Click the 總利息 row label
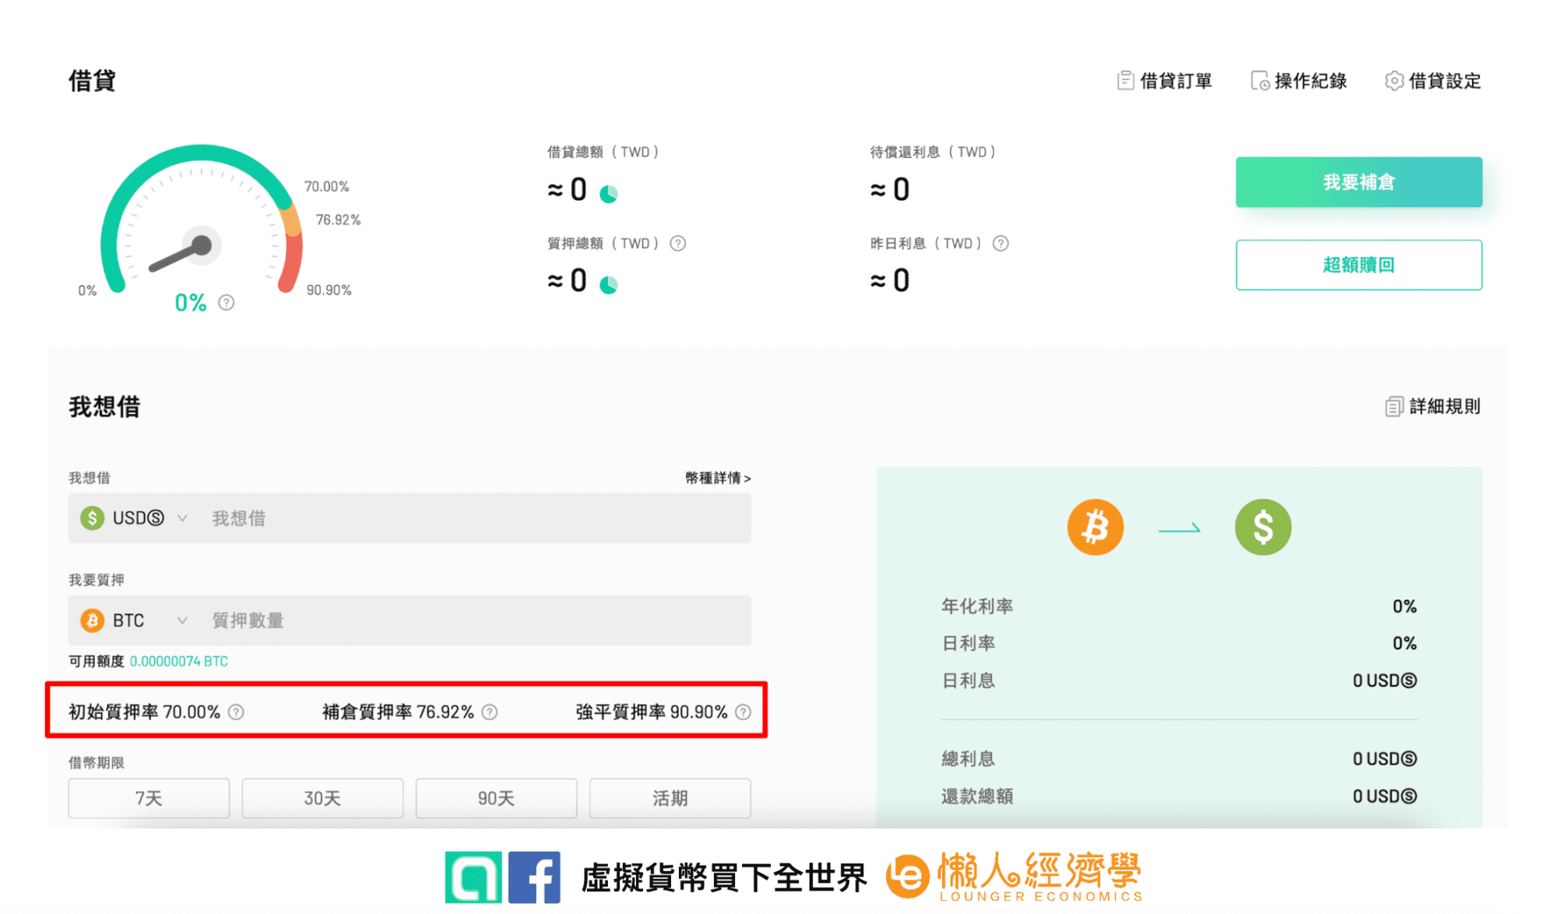Screen dimensions: 1557x914 tap(968, 758)
